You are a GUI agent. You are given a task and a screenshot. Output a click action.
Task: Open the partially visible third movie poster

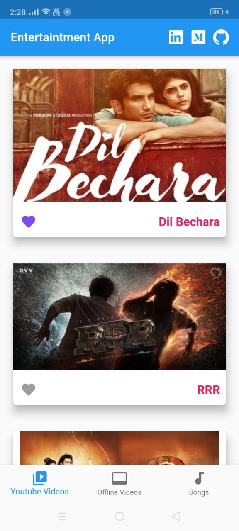pyautogui.click(x=119, y=448)
